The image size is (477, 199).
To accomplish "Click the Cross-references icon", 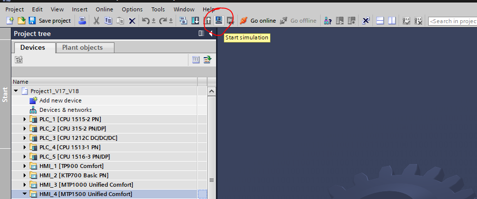I will click(366, 21).
